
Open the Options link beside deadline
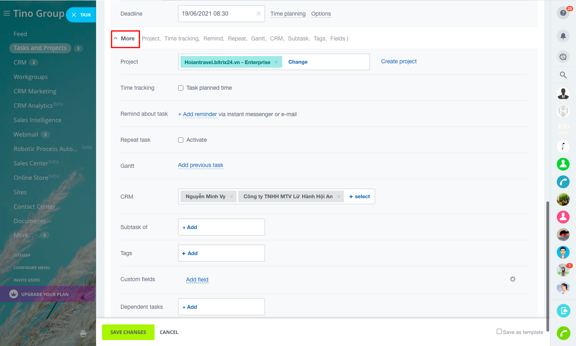tap(321, 14)
